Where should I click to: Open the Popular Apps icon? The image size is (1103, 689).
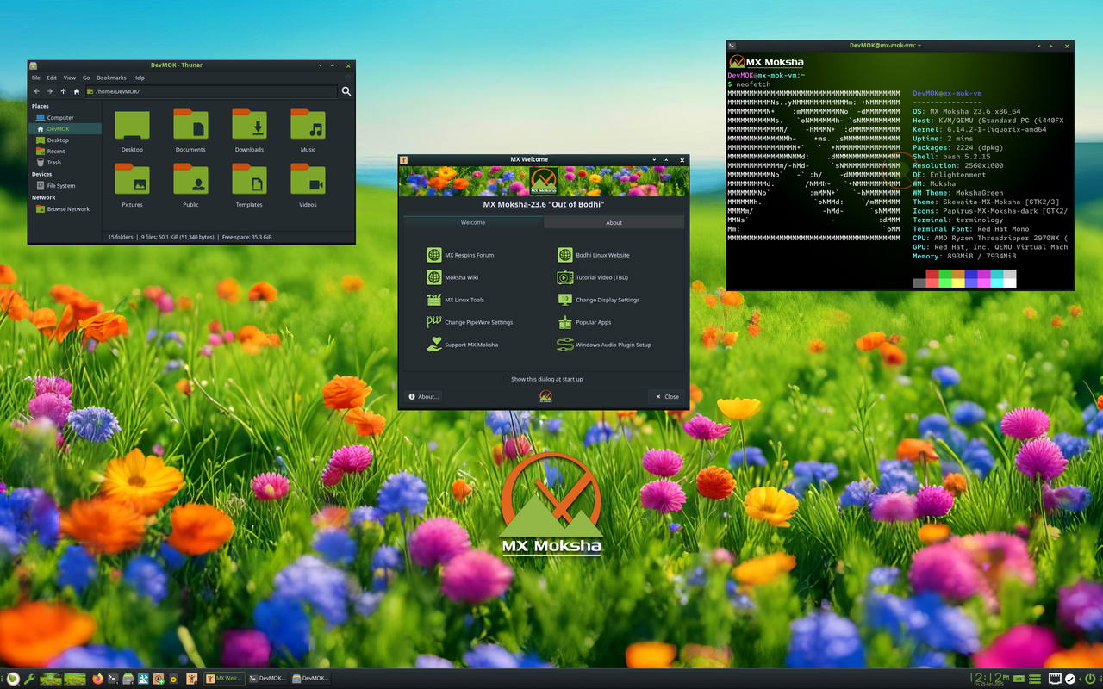click(x=565, y=321)
